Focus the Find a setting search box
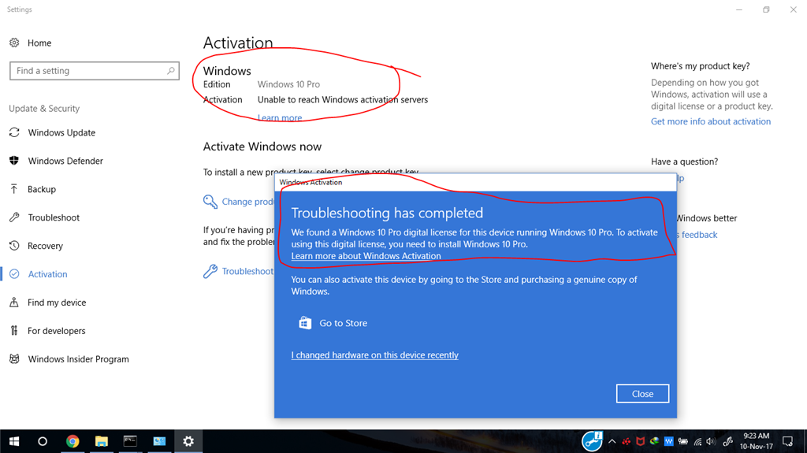807x453 pixels. [x=95, y=71]
